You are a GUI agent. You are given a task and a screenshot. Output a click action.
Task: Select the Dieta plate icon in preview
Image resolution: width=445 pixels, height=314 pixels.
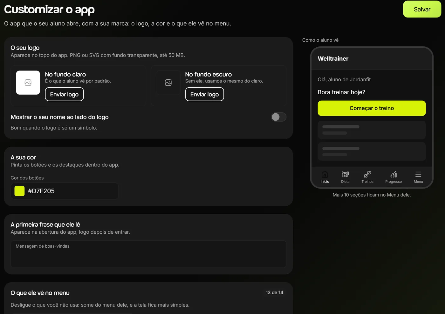[x=345, y=174]
